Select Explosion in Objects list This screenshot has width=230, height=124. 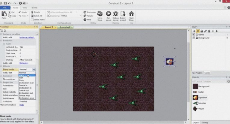[200, 98]
